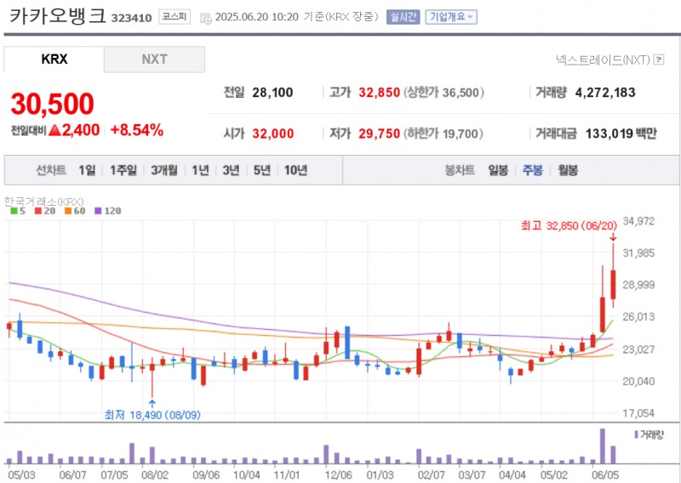Select the 1년 line chart period
The height and width of the screenshot is (483, 681).
point(200,170)
